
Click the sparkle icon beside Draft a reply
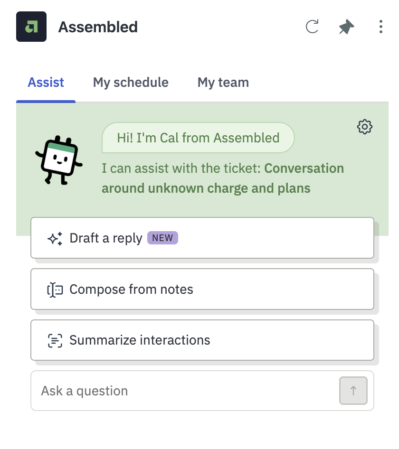coord(55,238)
